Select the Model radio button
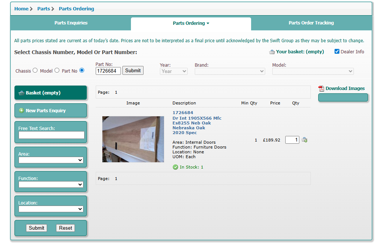This screenshot has width=375, height=243. 57,70
